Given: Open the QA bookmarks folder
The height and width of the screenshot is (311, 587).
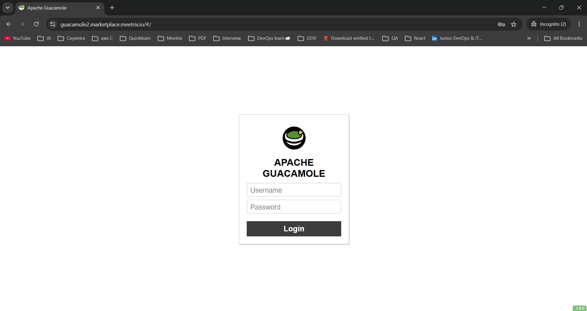Looking at the screenshot, I should [390, 38].
